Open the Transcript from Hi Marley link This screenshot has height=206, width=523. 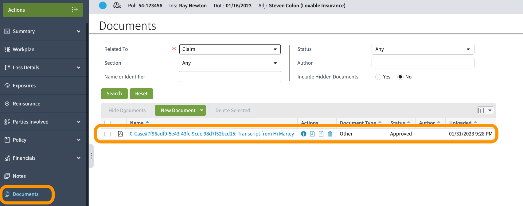tap(212, 134)
